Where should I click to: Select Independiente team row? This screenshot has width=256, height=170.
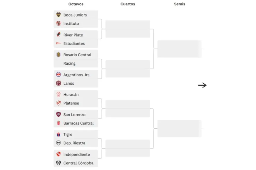pos(76,154)
